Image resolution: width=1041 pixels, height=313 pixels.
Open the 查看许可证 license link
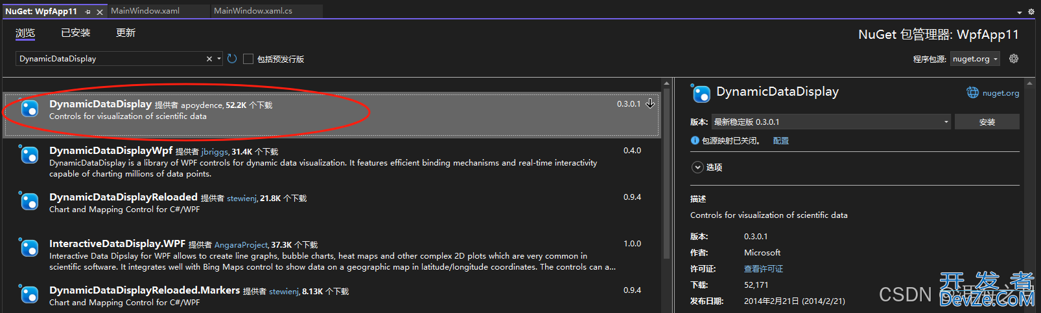point(764,268)
